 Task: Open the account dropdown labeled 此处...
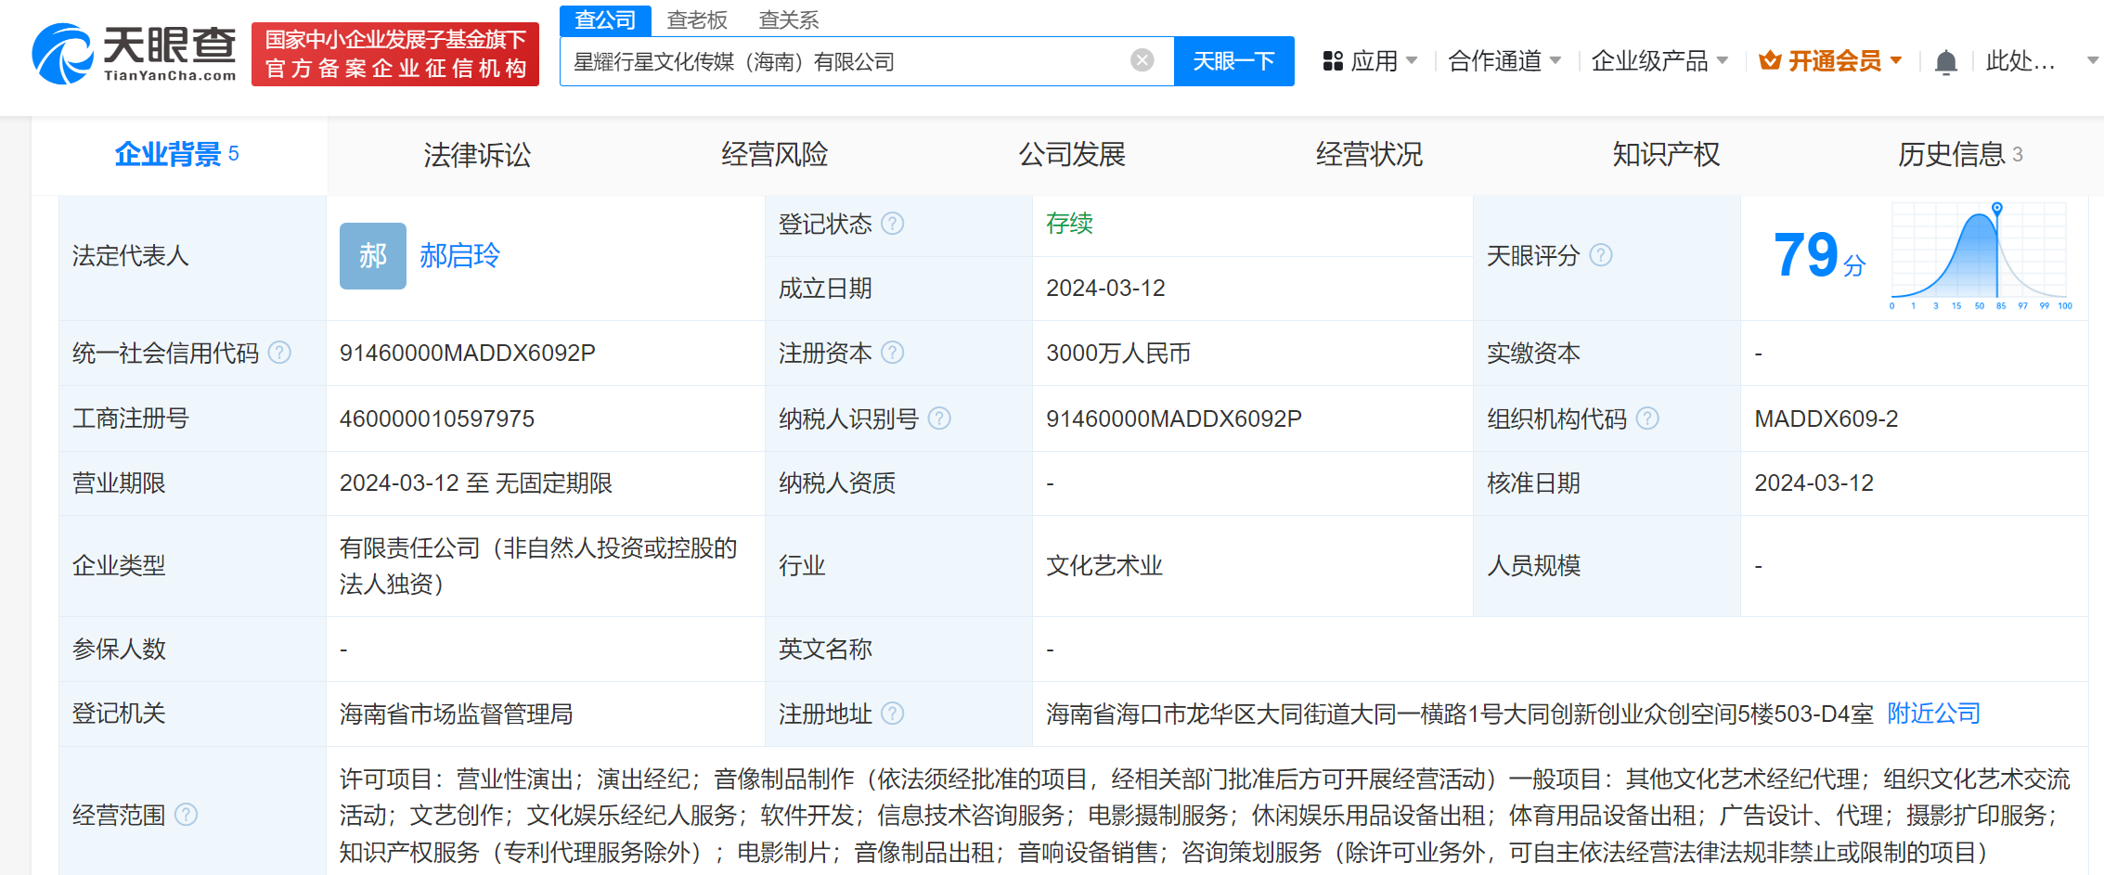[2040, 61]
